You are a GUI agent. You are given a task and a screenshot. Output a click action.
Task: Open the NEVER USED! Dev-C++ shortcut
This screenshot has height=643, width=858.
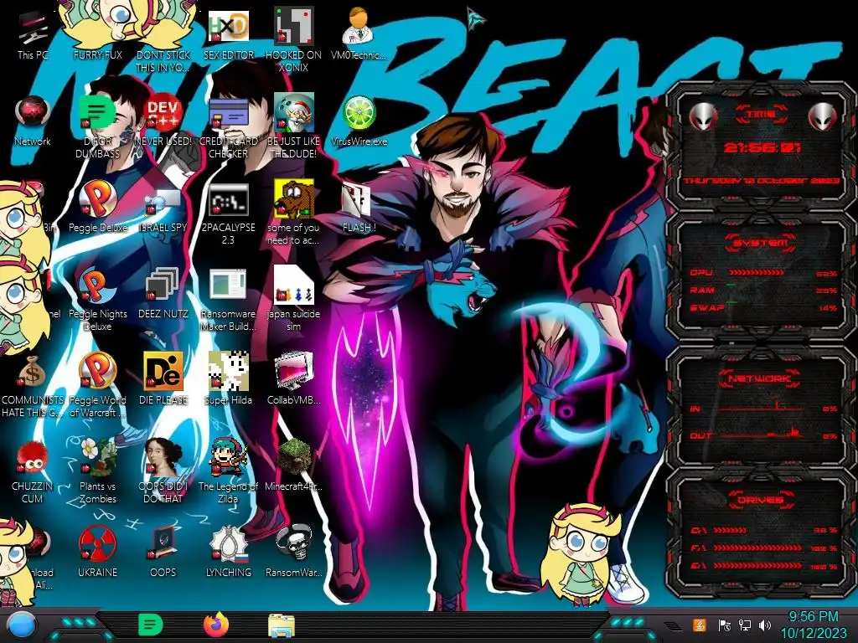pyautogui.click(x=163, y=121)
